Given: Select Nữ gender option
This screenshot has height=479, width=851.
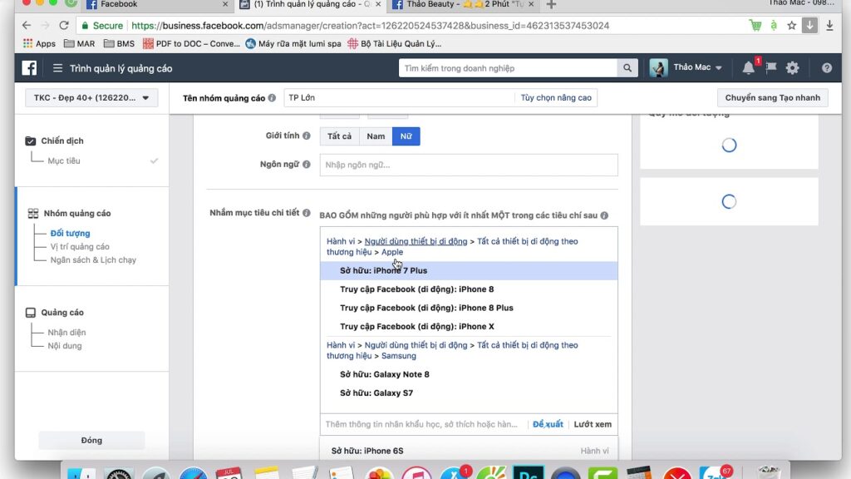Looking at the screenshot, I should tap(406, 136).
